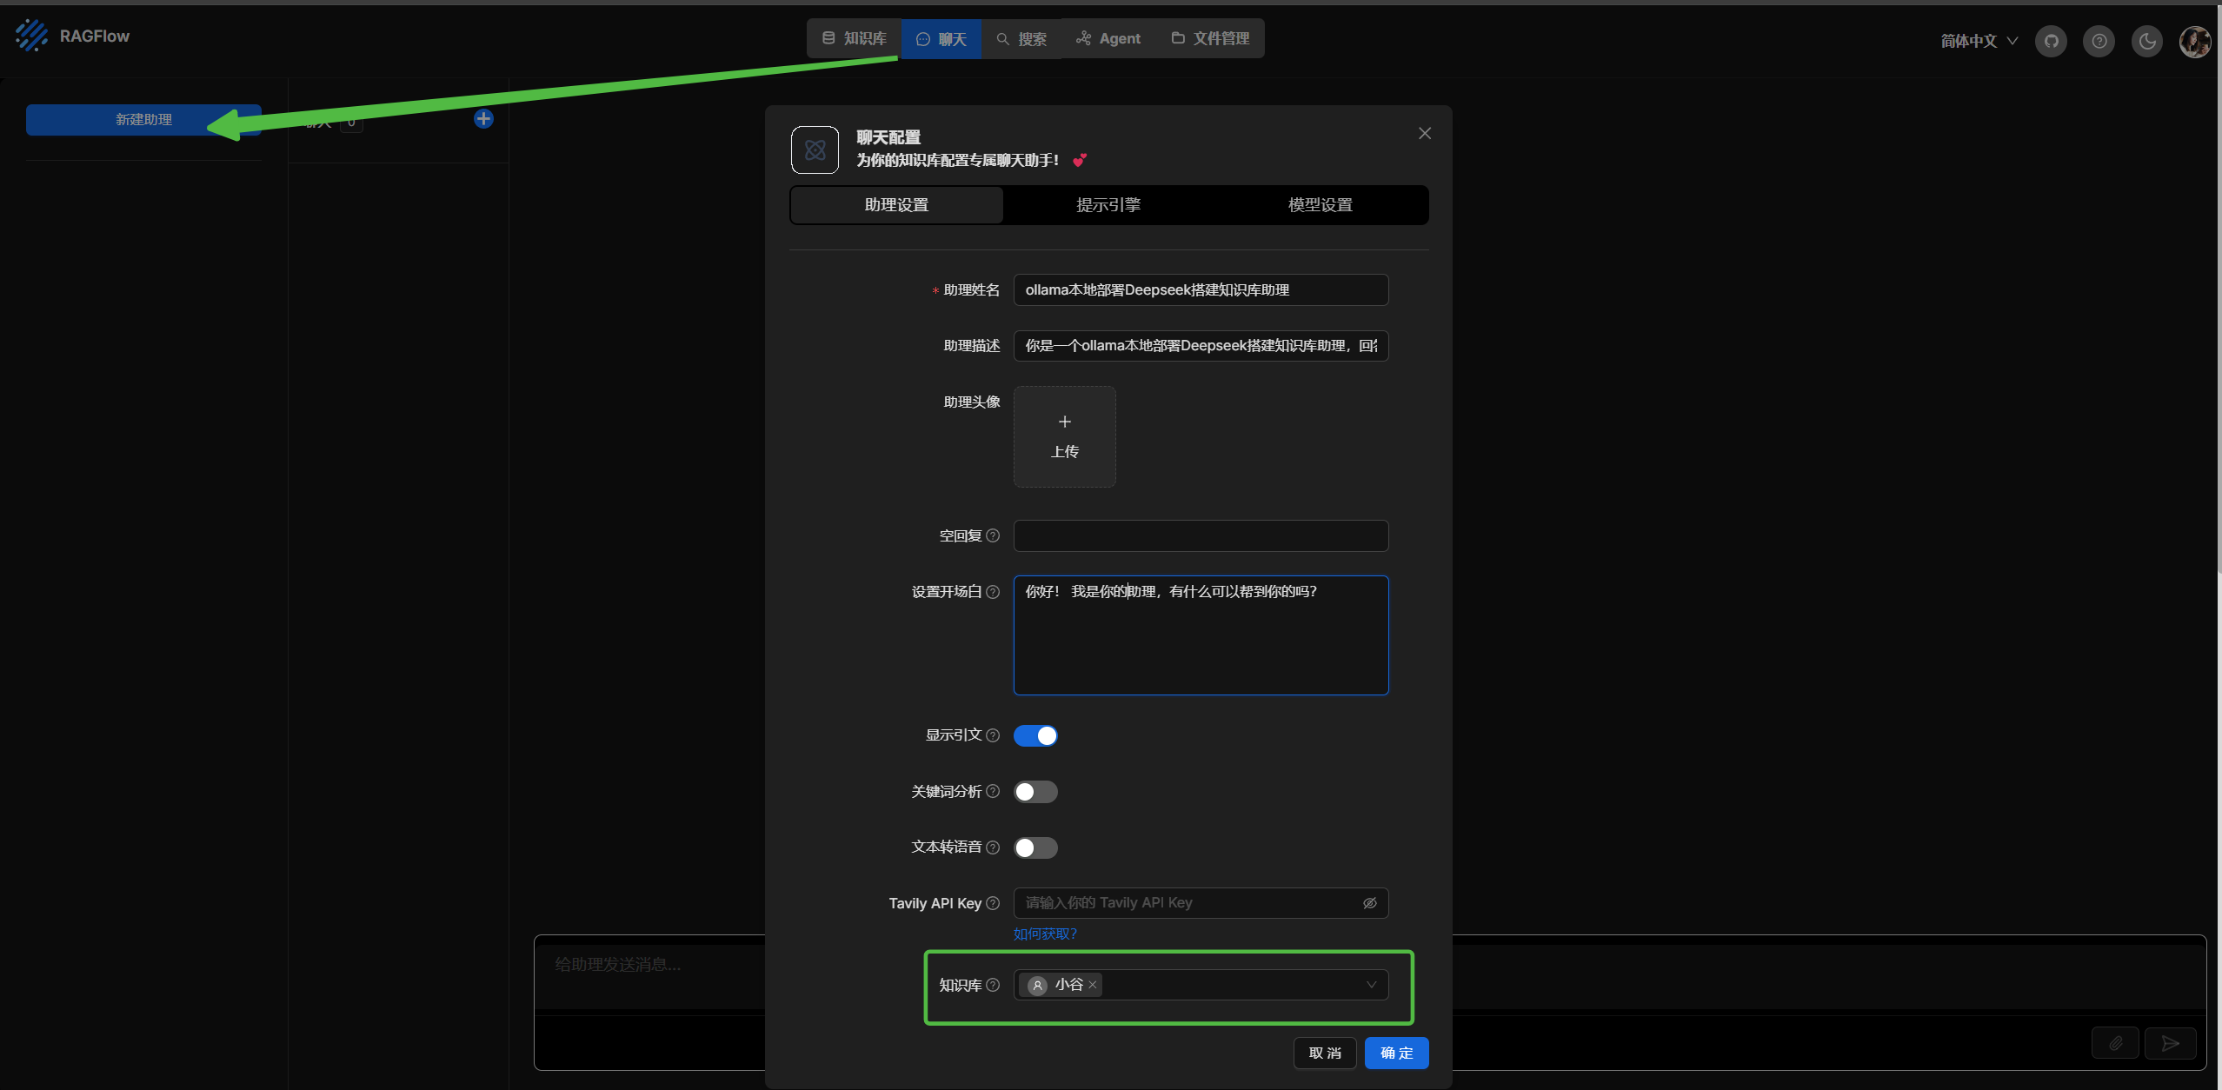
Task: Open the GitHub icon link
Action: (x=2051, y=41)
